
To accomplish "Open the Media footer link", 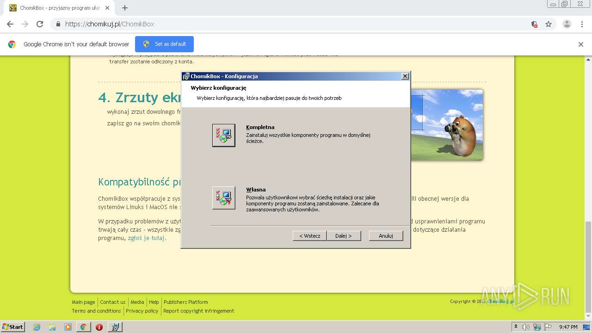I will pos(137,302).
